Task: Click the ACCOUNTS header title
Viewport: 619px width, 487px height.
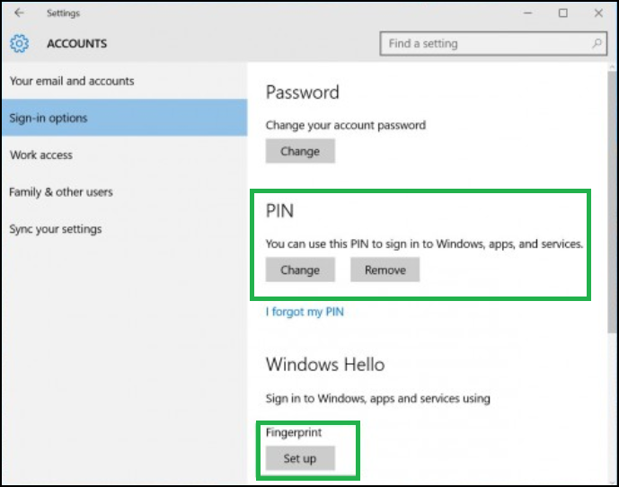Action: point(76,43)
